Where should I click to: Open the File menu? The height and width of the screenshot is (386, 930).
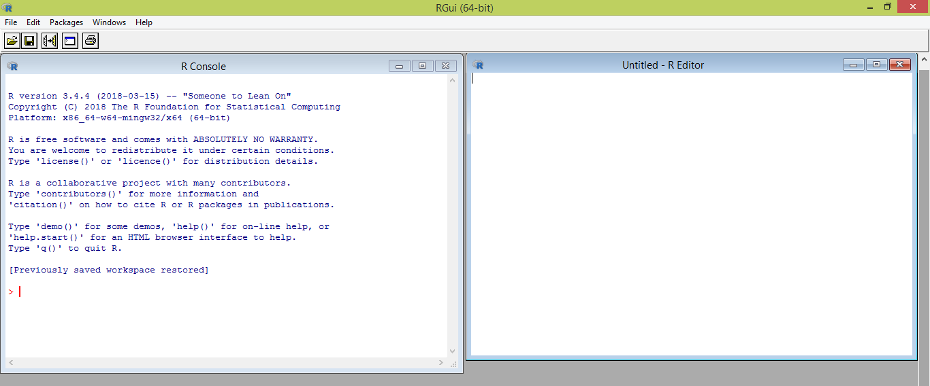[11, 22]
